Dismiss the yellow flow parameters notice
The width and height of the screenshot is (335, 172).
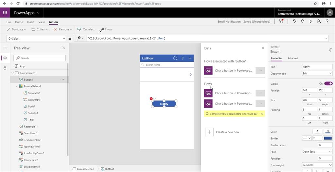click(x=262, y=114)
